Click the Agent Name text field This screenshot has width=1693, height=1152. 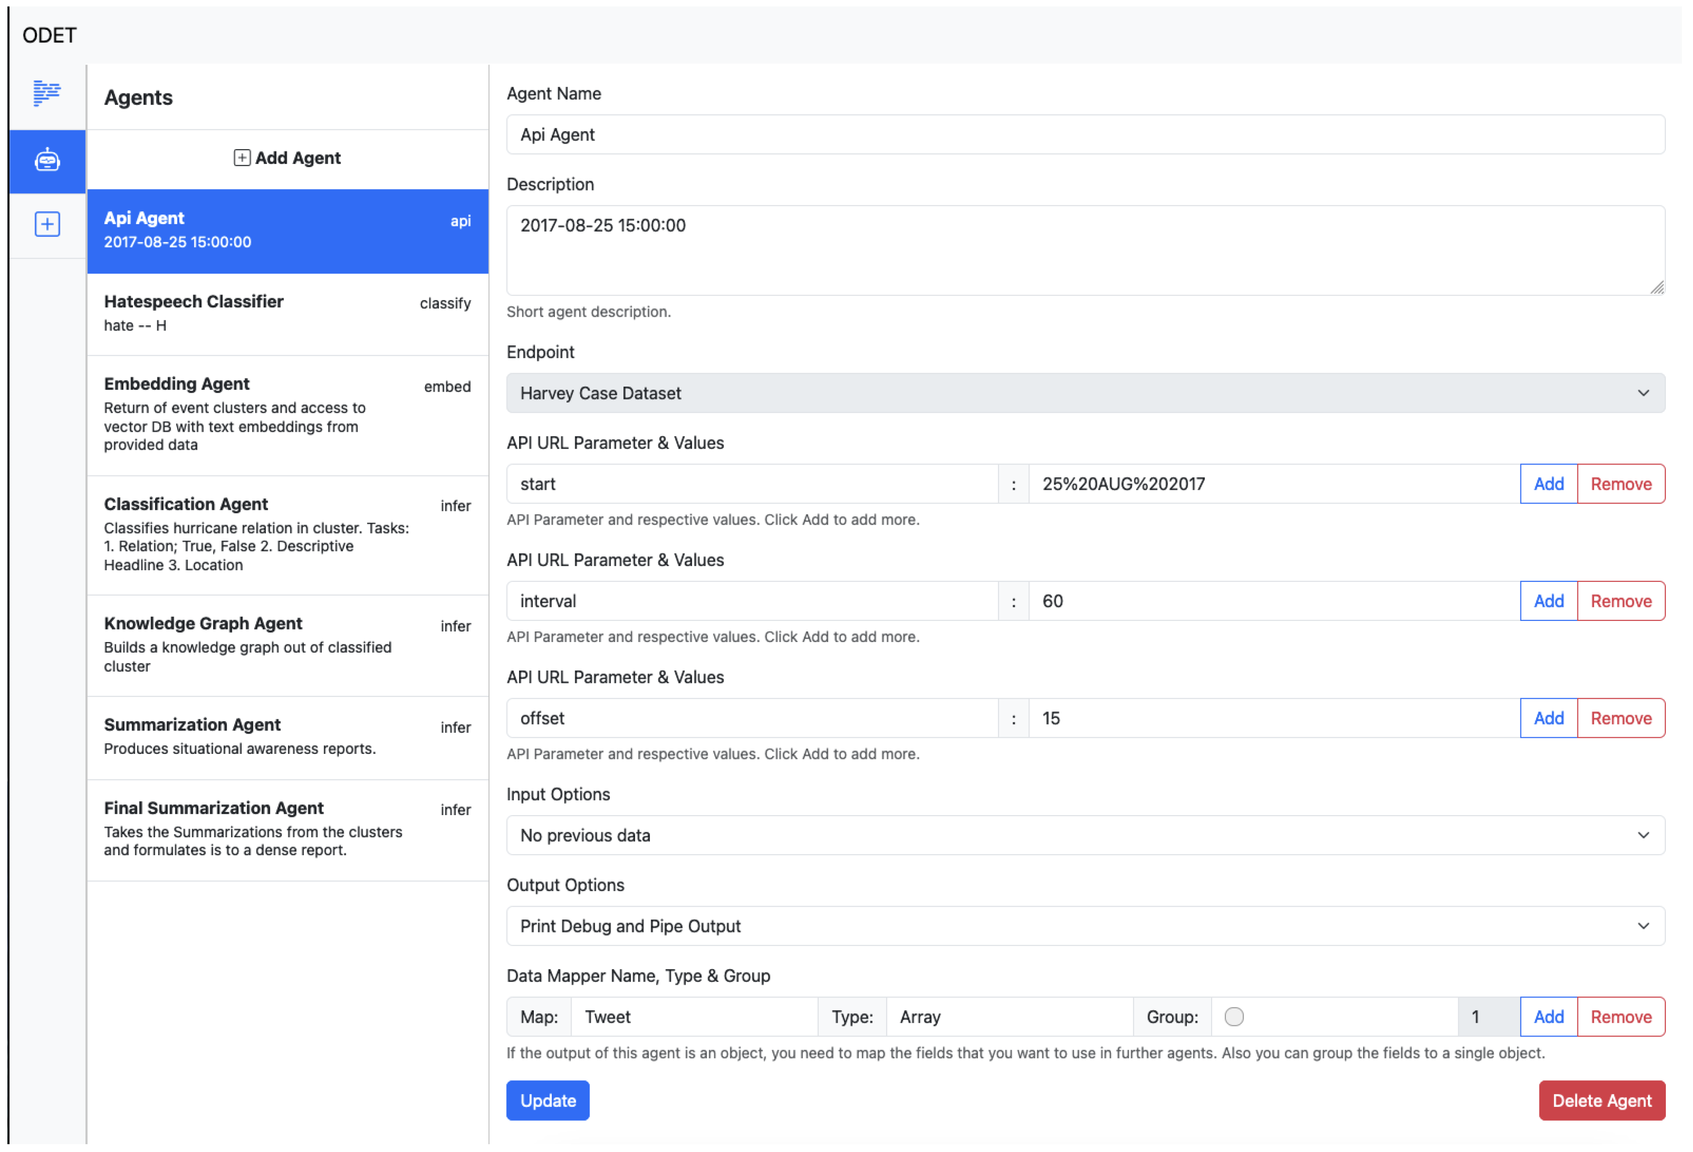pyautogui.click(x=1085, y=135)
